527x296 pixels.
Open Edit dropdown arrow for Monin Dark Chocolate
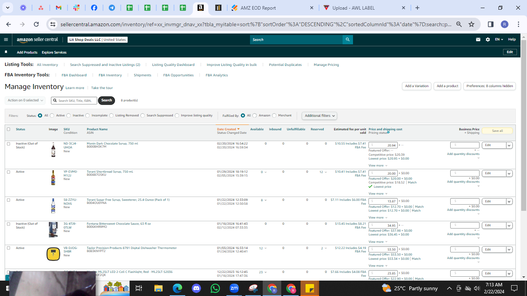(509, 145)
